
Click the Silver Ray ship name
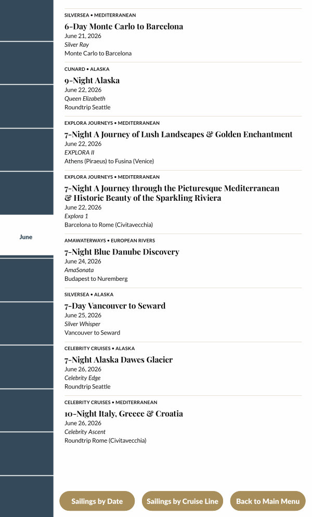(x=76, y=45)
